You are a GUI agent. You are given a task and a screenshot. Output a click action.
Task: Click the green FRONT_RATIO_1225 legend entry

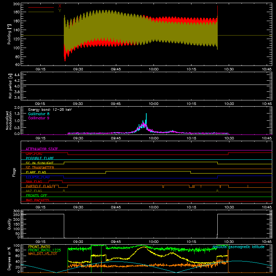point(45,250)
